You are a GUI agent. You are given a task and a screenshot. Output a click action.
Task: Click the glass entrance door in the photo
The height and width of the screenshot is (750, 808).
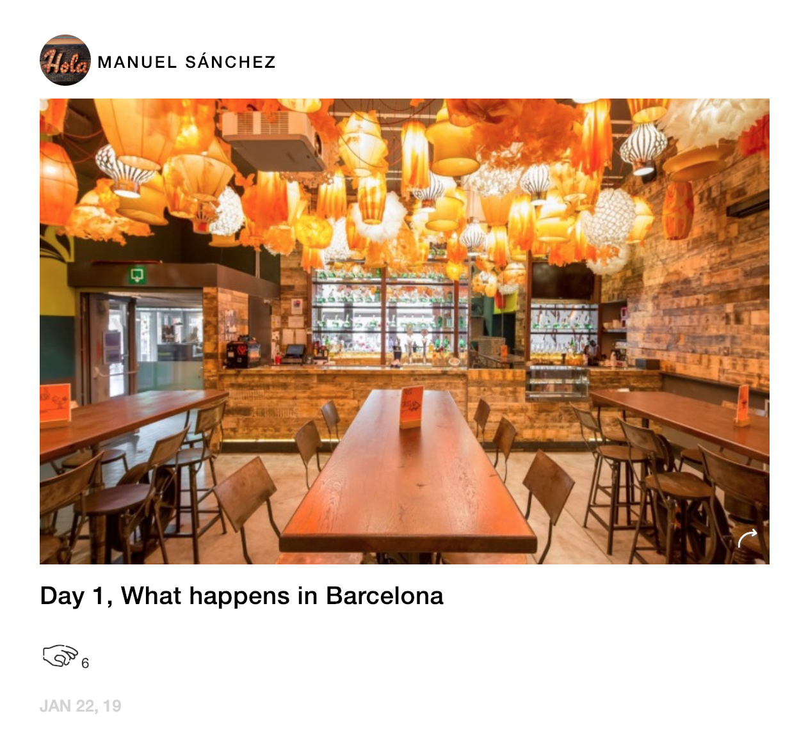coord(109,346)
